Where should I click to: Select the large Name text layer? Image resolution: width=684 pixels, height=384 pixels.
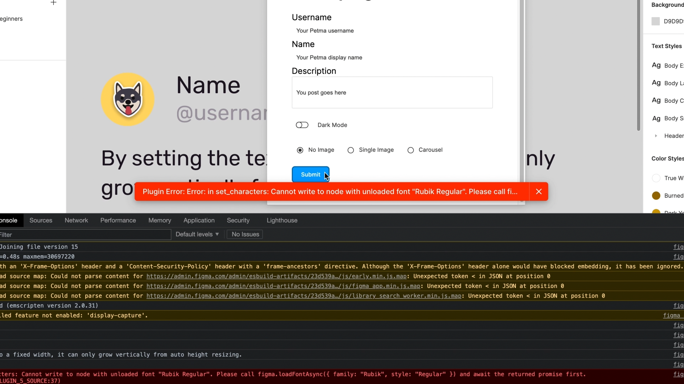pos(208,85)
